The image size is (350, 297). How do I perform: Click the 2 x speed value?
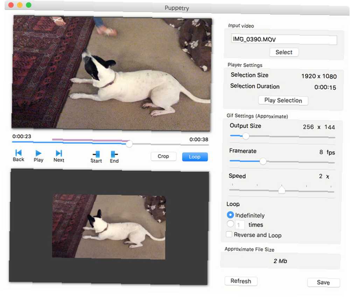pyautogui.click(x=324, y=177)
